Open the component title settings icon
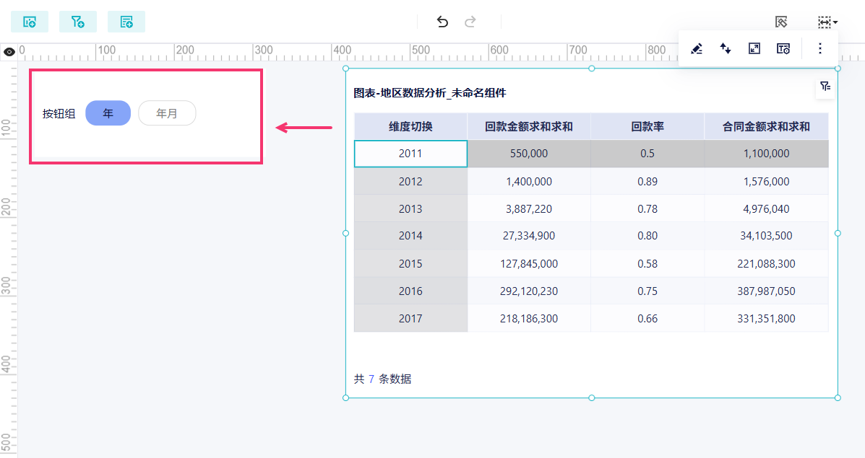 click(x=783, y=48)
